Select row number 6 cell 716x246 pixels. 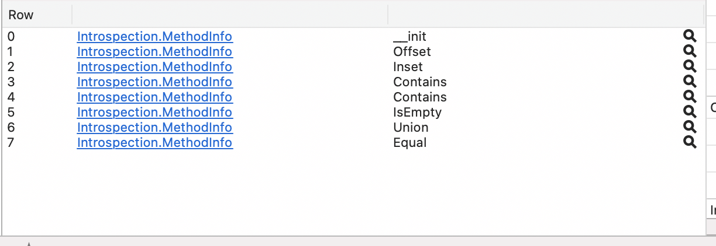(x=11, y=128)
